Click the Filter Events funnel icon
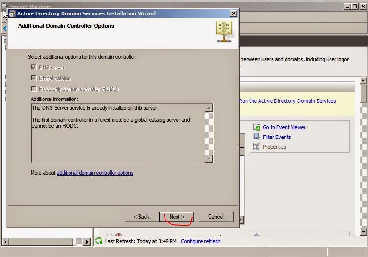Screen dimensions: 368x257 point(257,137)
